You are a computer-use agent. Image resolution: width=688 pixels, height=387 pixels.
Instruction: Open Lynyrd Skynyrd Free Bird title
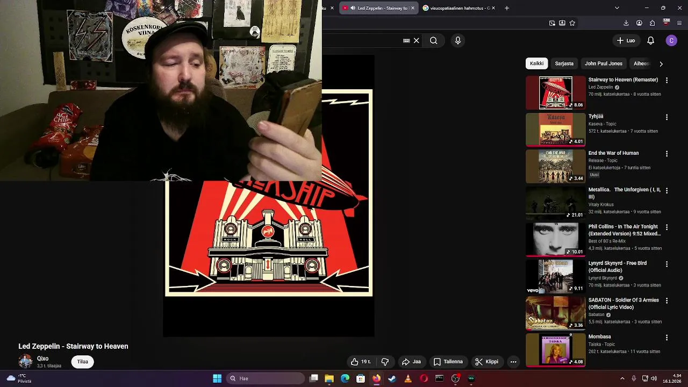point(618,267)
